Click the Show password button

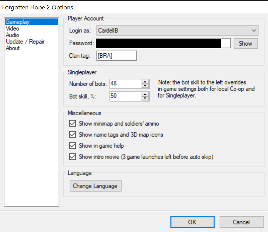[246, 44]
